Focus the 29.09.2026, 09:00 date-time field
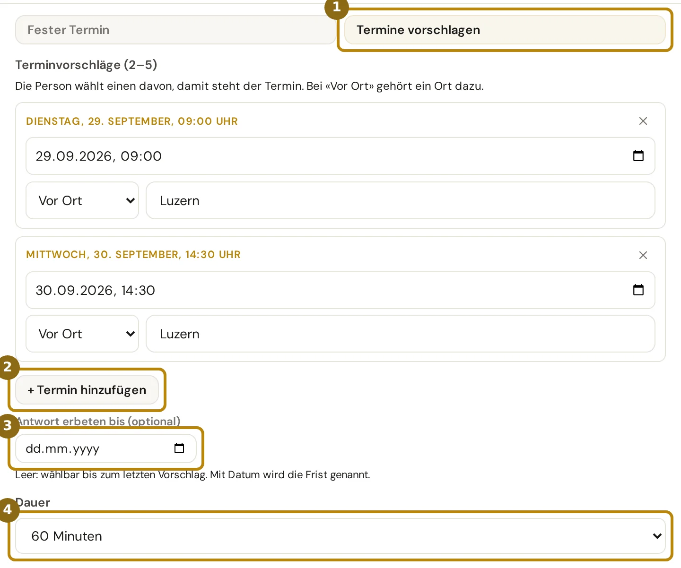 (340, 156)
